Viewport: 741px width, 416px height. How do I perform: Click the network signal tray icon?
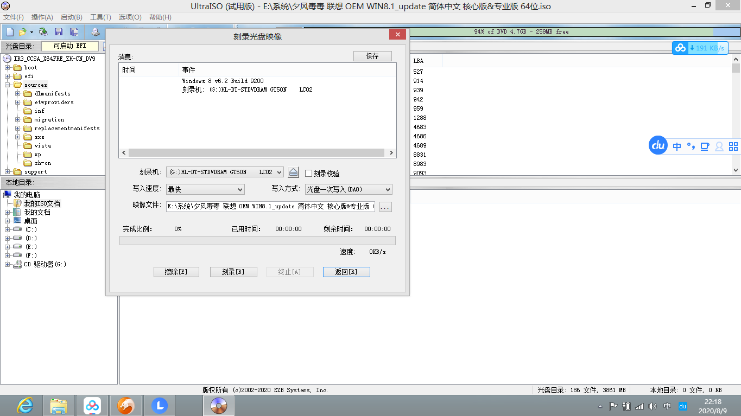[639, 406]
